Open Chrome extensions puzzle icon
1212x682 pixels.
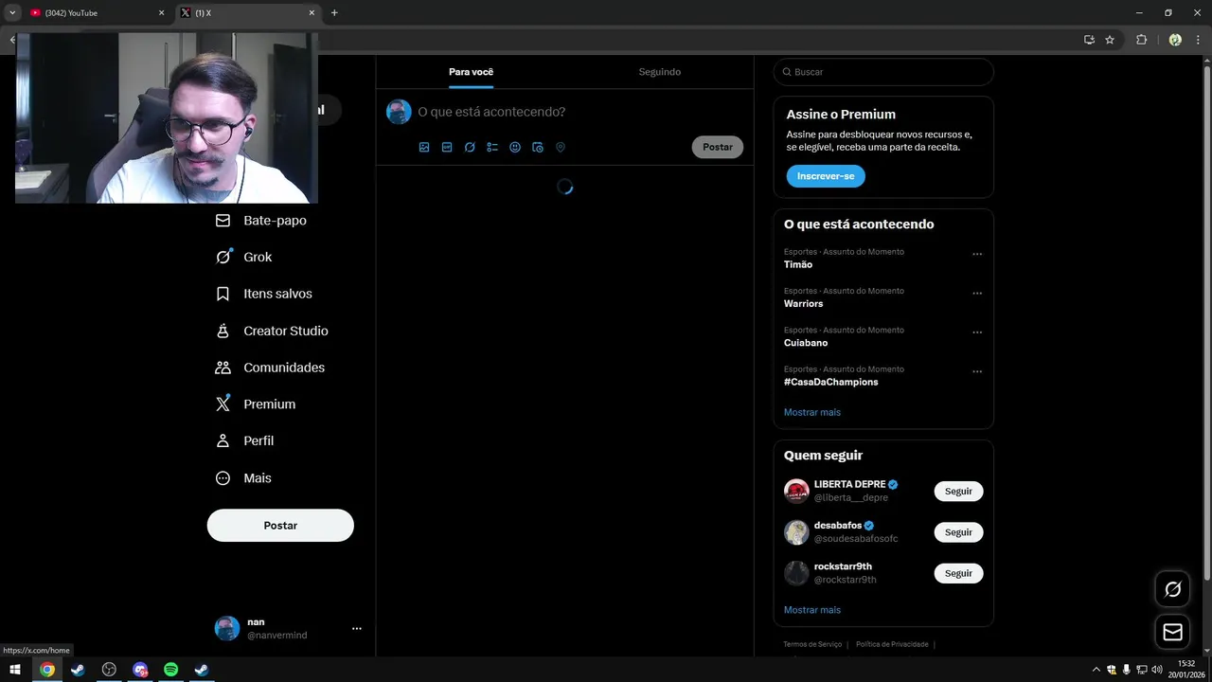1141,40
